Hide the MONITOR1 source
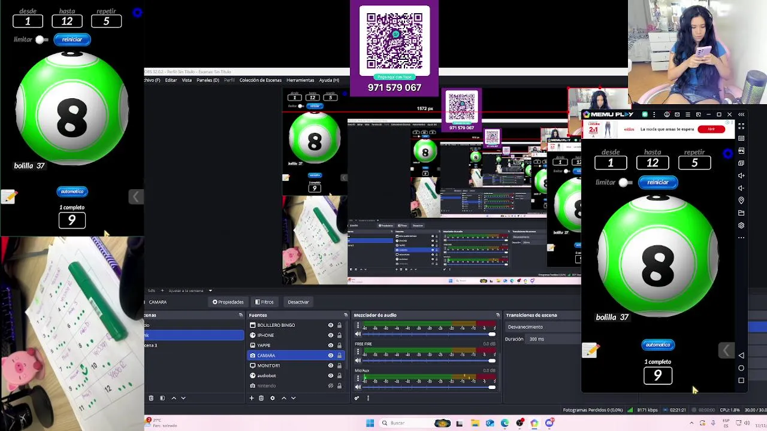This screenshot has height=431, width=767. point(330,366)
